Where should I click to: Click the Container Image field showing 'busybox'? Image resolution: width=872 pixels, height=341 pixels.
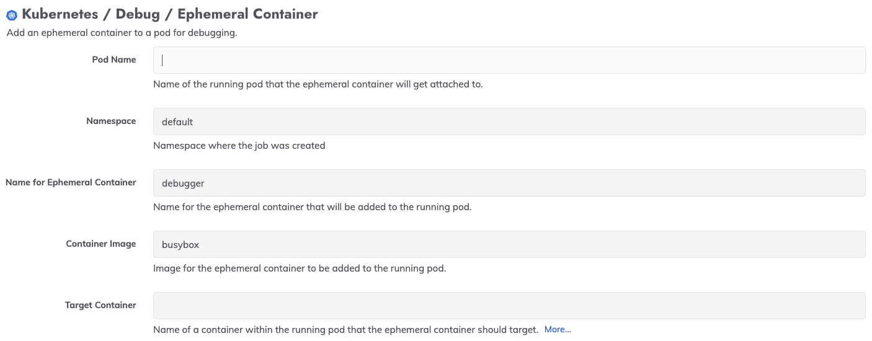(509, 244)
